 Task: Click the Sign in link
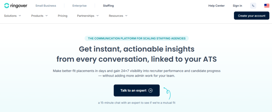click(237, 6)
